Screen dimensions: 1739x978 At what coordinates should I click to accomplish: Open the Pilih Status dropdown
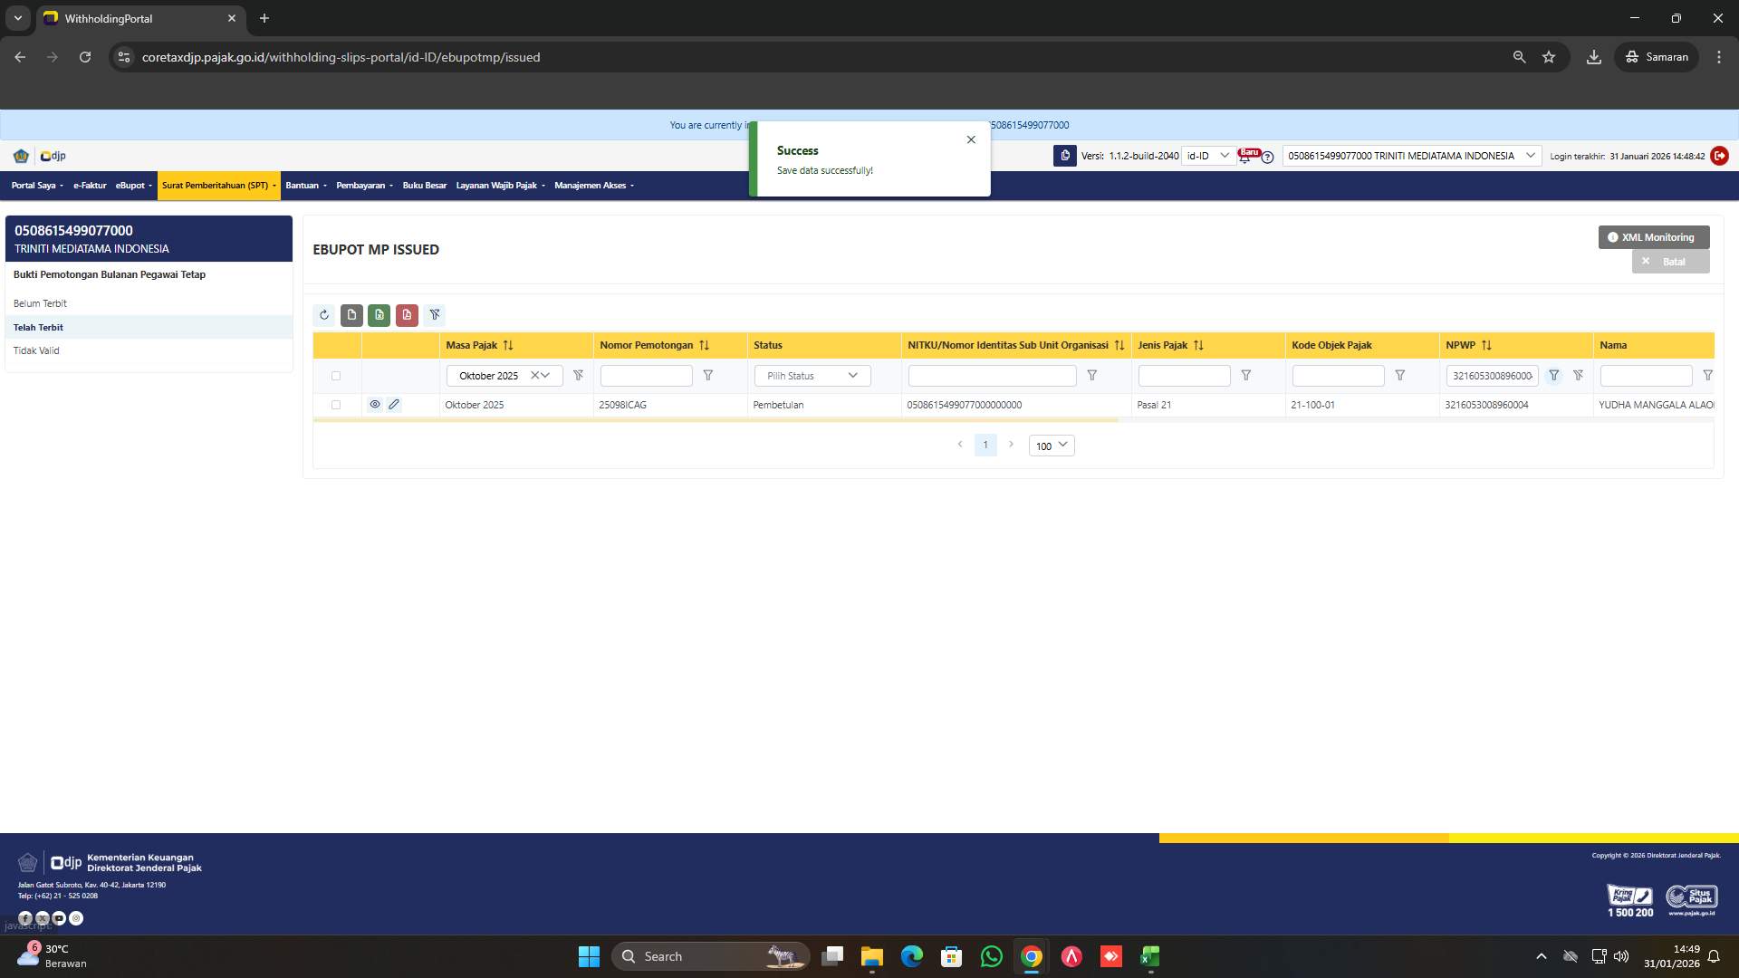pos(812,376)
